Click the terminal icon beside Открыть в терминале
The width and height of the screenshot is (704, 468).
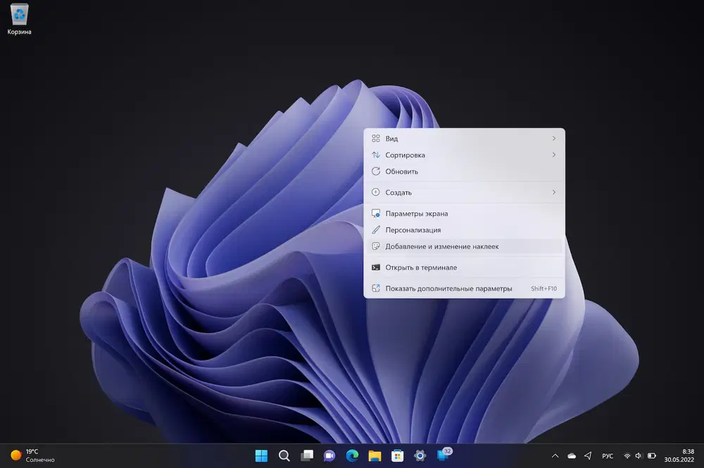point(376,267)
